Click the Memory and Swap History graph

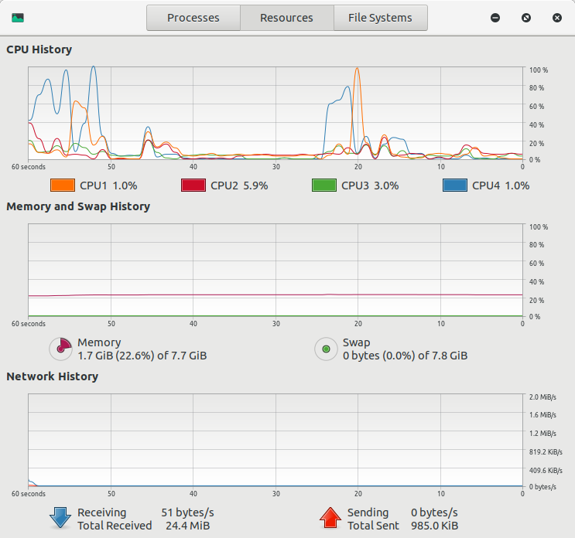(275, 271)
